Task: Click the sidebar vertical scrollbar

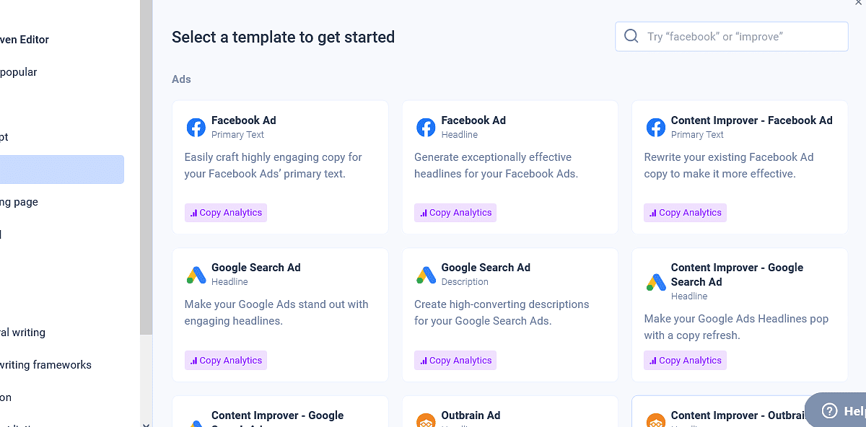Action: (146, 166)
